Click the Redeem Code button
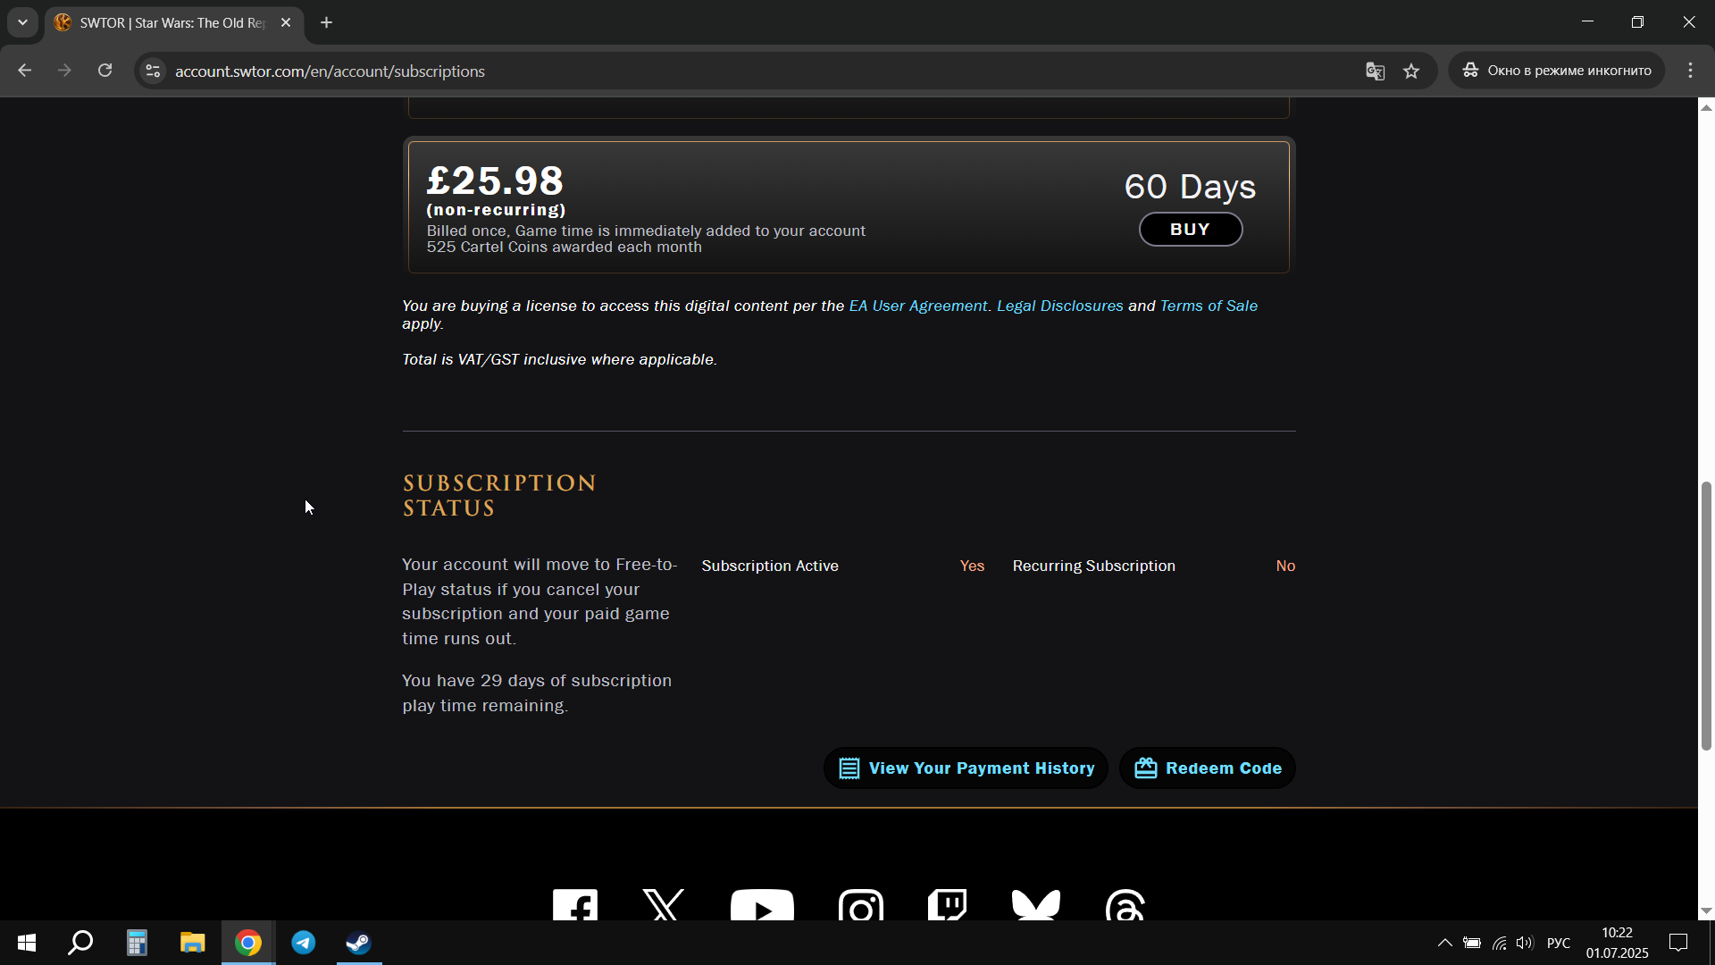1715x965 pixels. (1207, 768)
